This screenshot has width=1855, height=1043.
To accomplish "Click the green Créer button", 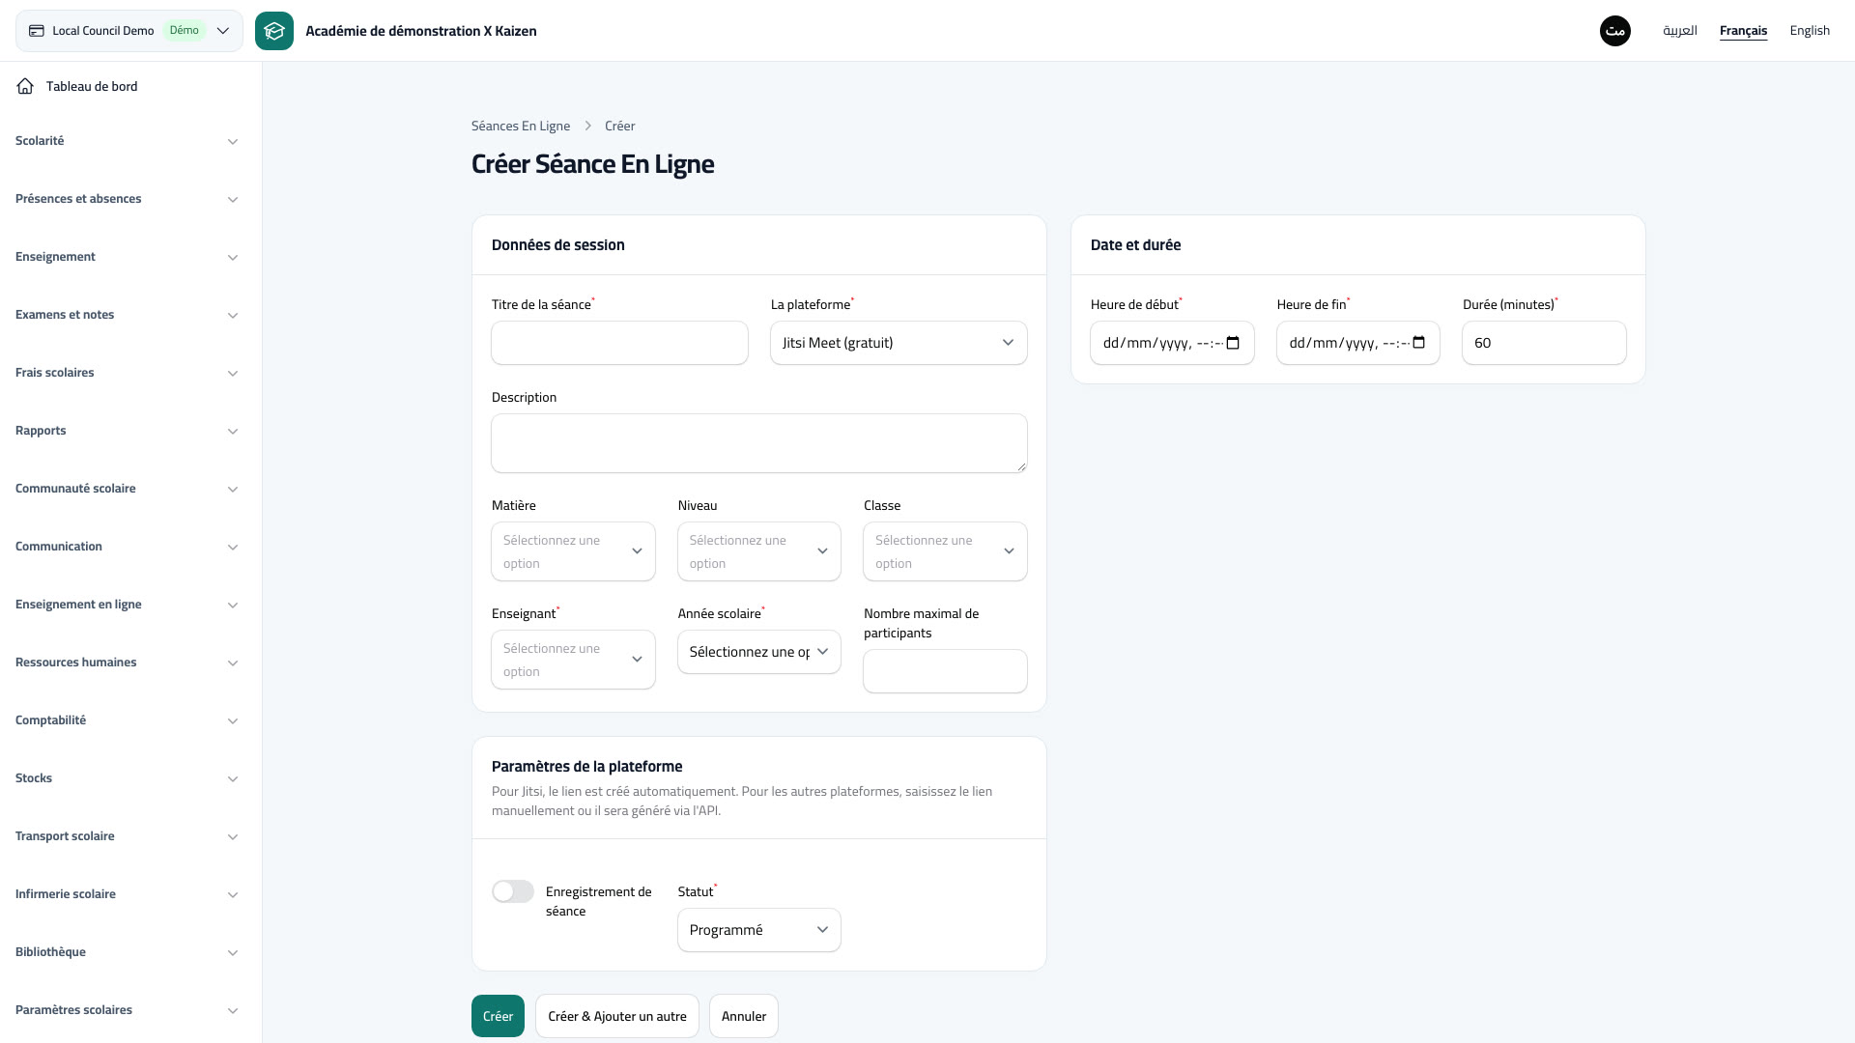I will tap(498, 1016).
